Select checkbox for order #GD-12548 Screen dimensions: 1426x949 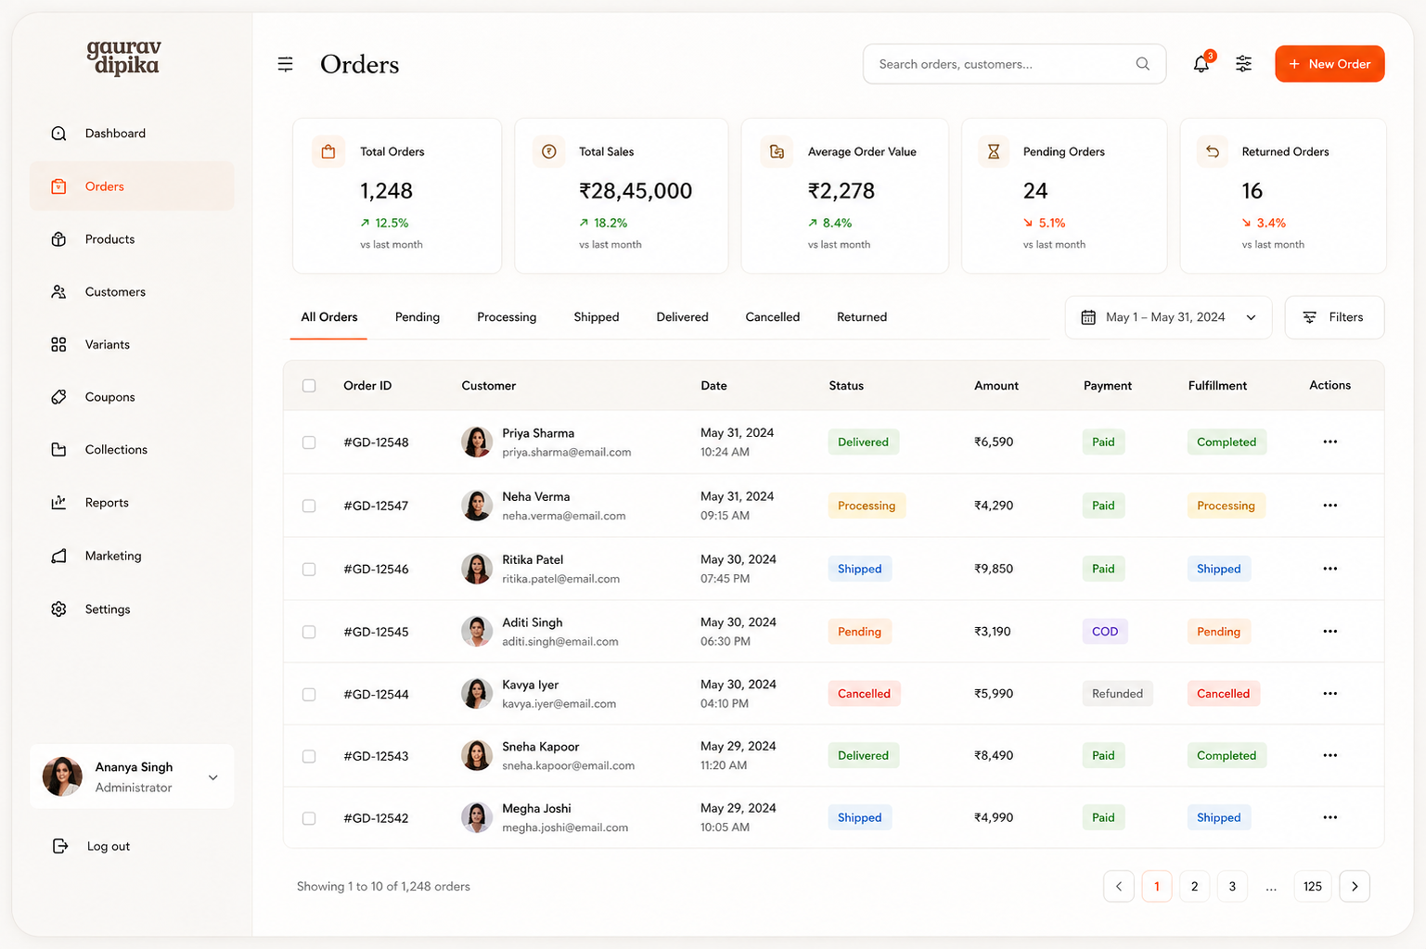(309, 442)
